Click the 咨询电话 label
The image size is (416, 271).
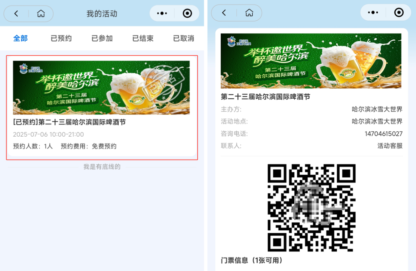click(x=234, y=134)
